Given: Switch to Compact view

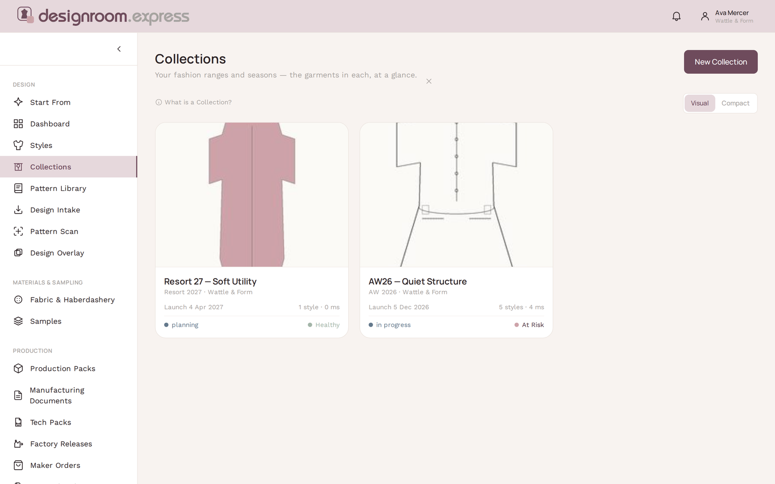Looking at the screenshot, I should (x=735, y=103).
